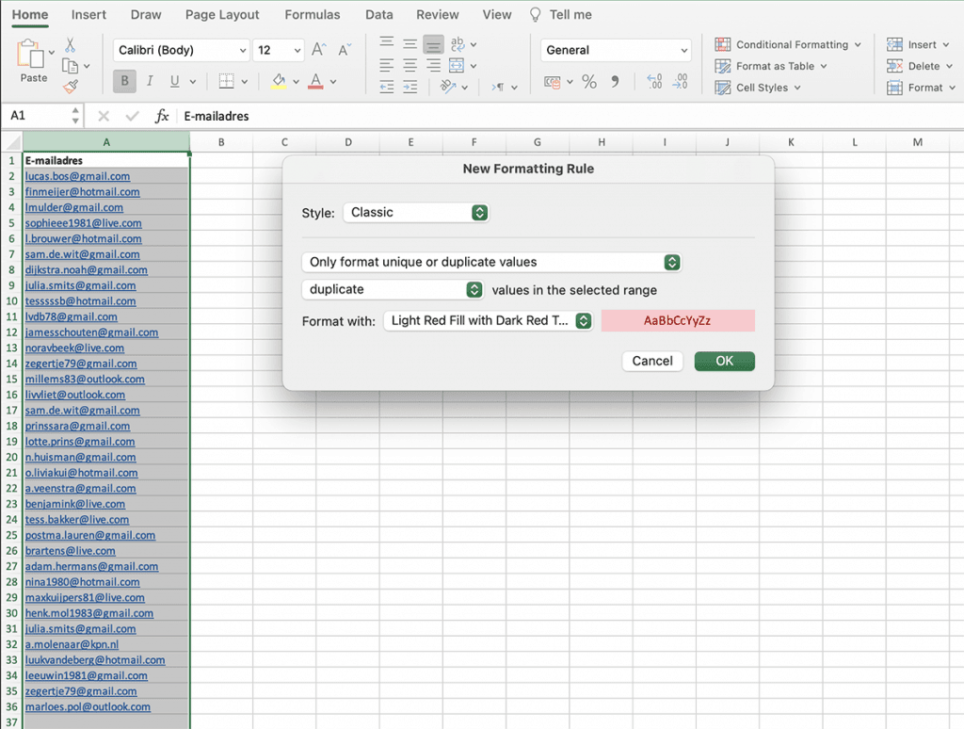
Task: Click the Merge & Center icon
Action: [x=457, y=66]
